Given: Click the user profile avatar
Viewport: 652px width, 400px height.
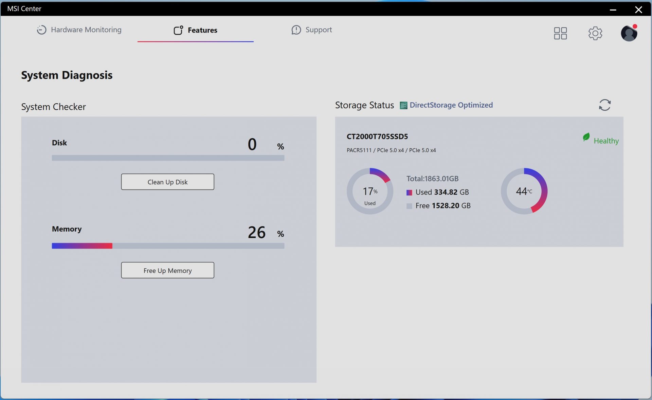Looking at the screenshot, I should coord(629,33).
